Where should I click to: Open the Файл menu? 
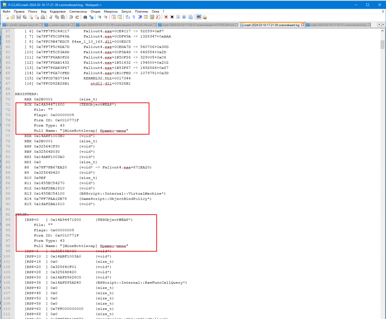pyautogui.click(x=7, y=12)
